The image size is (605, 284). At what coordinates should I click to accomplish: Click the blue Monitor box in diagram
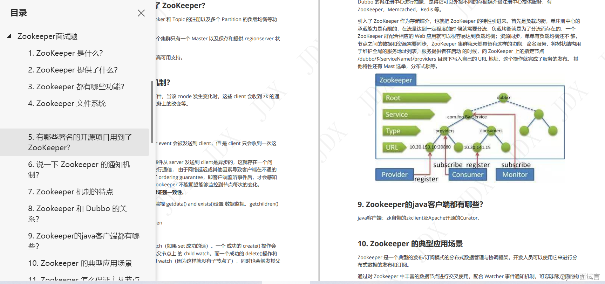(x=515, y=175)
